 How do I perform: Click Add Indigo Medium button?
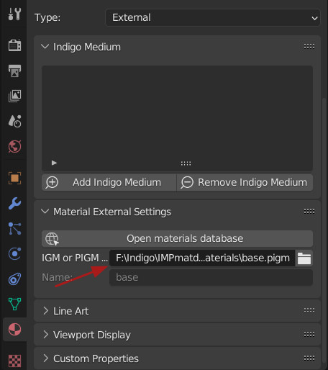coord(109,182)
